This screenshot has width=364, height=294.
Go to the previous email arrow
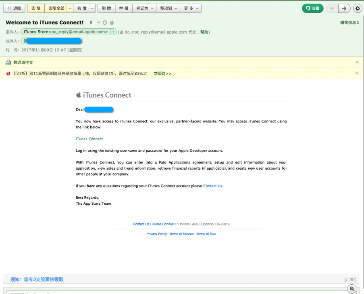(332, 8)
